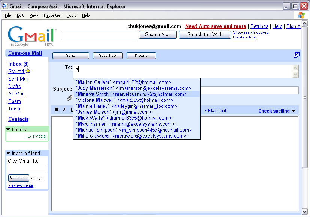
Task: Open the Tools menu
Action: coord(72,15)
